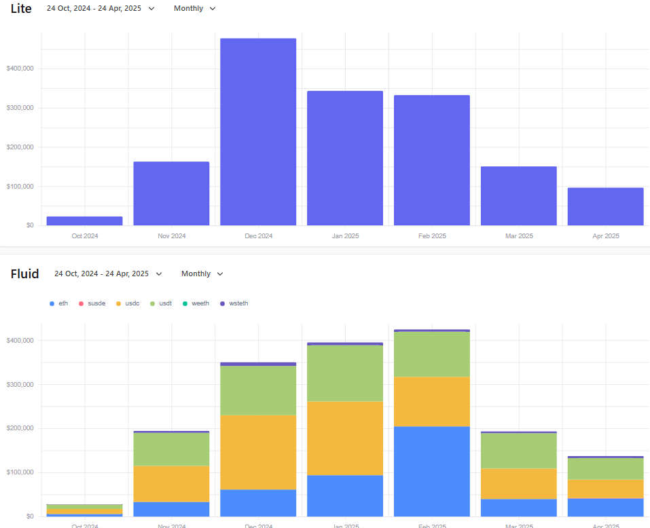Open the Lite Monthly interval dropdown
Image resolution: width=650 pixels, height=528 pixels.
pos(194,8)
